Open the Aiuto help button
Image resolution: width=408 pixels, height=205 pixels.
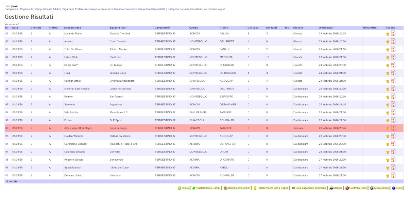click(x=397, y=188)
